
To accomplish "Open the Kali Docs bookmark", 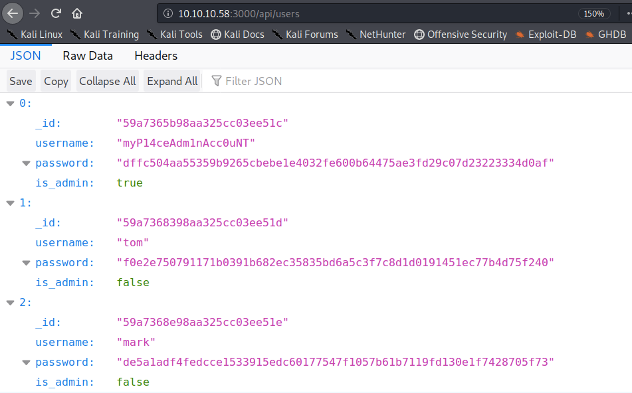I will pyautogui.click(x=237, y=35).
